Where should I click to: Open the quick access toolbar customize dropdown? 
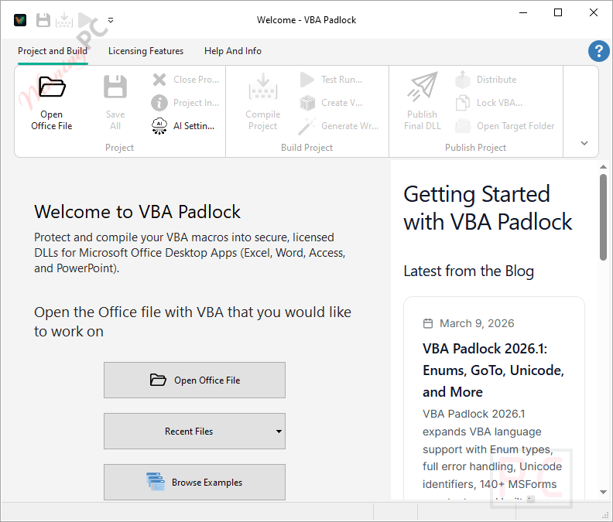coord(111,20)
